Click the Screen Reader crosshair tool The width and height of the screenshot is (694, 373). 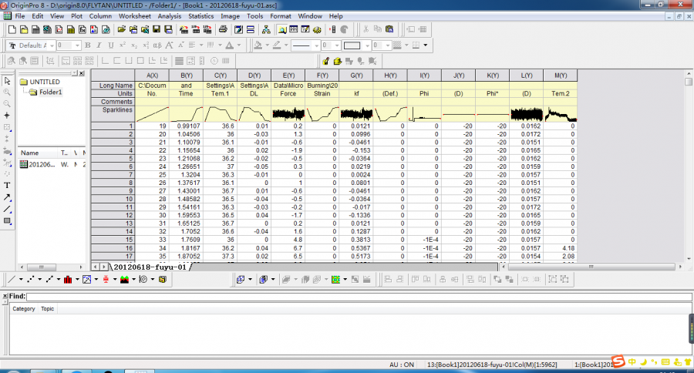(7, 115)
